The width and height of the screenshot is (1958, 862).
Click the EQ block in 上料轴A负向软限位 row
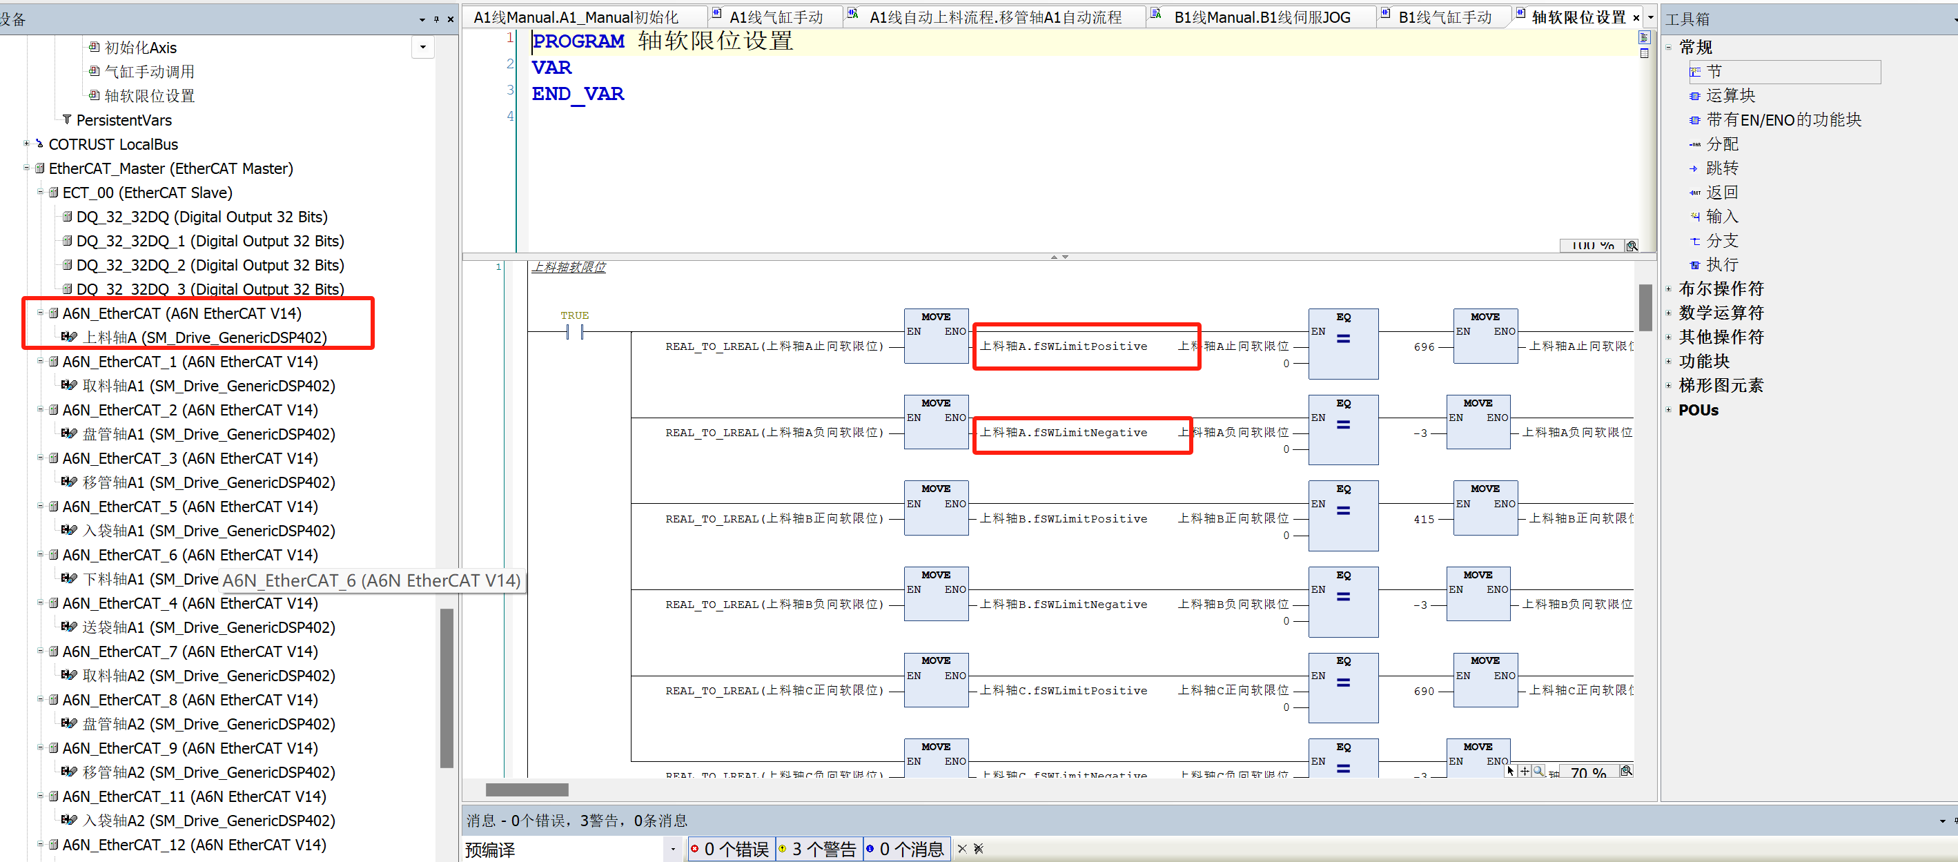pos(1343,429)
